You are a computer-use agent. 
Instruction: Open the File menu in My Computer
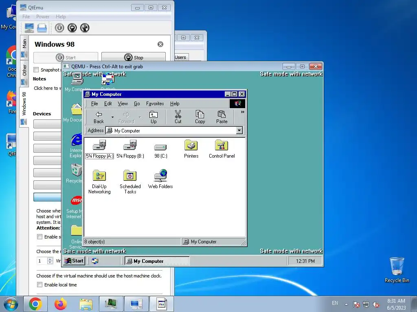point(94,104)
